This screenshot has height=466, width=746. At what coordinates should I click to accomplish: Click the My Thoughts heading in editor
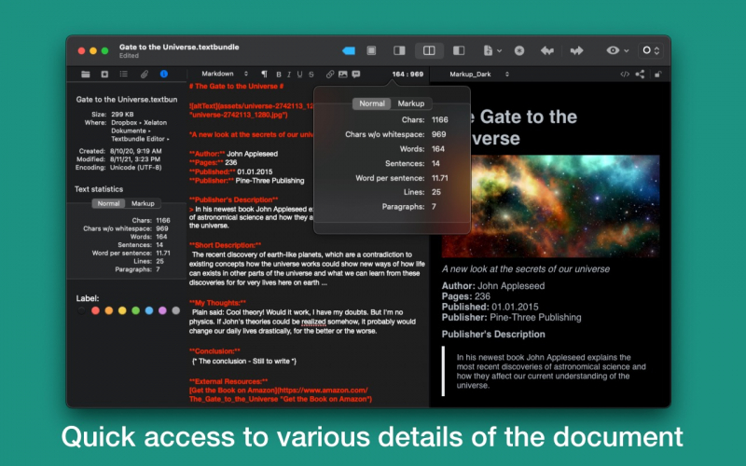[217, 303]
